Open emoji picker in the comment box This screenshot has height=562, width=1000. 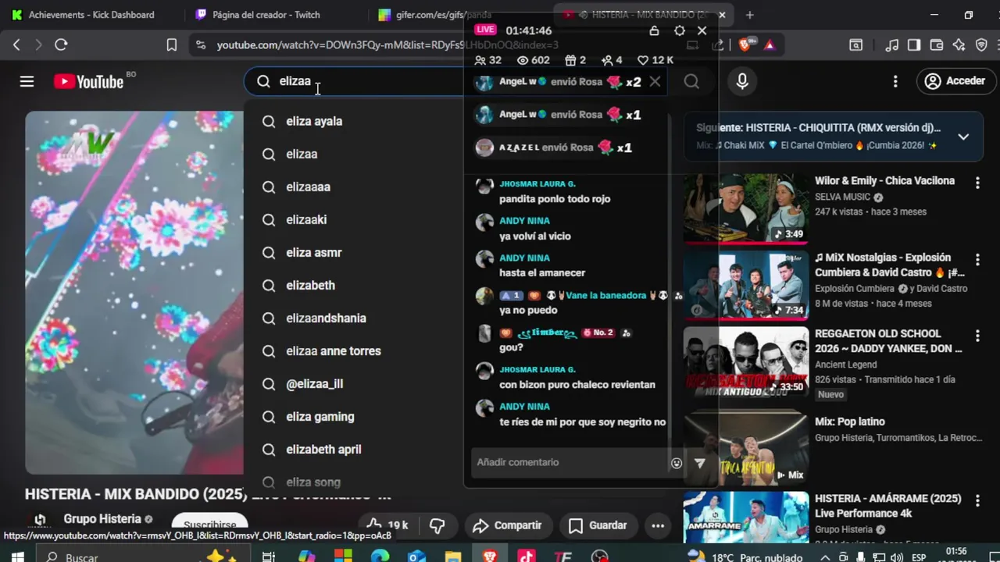tap(677, 463)
